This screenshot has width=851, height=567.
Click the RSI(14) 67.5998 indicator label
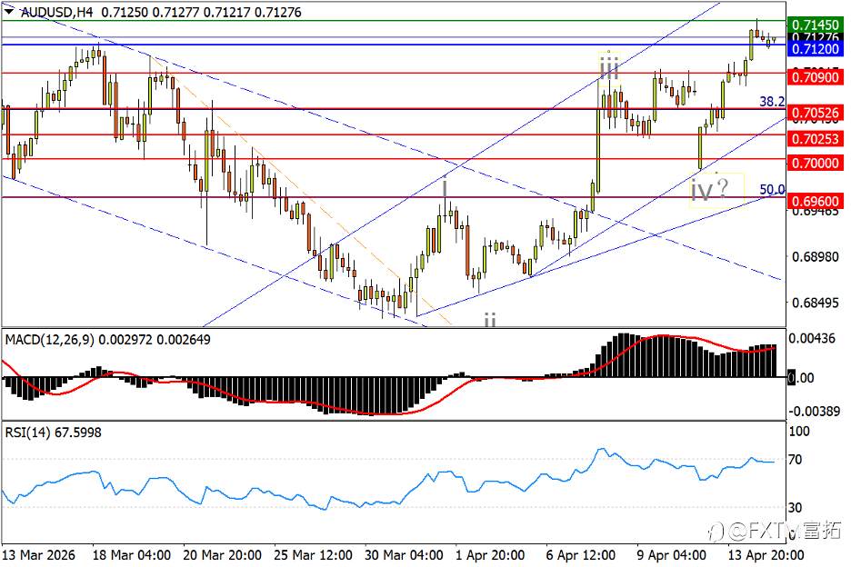point(53,433)
